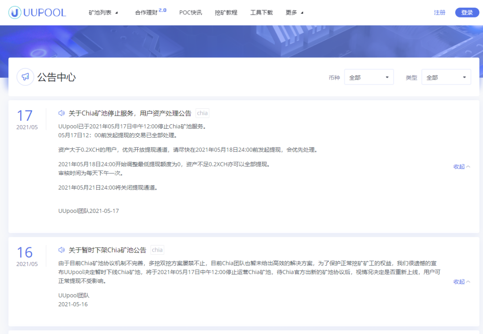483x334 pixels.
Task: Click the megaphone icon beside 公告中心
Action: (x=25, y=76)
